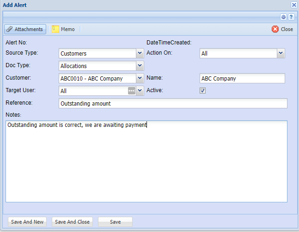Click inside the Notes text area
The width and height of the screenshot is (299, 232).
tap(146, 162)
